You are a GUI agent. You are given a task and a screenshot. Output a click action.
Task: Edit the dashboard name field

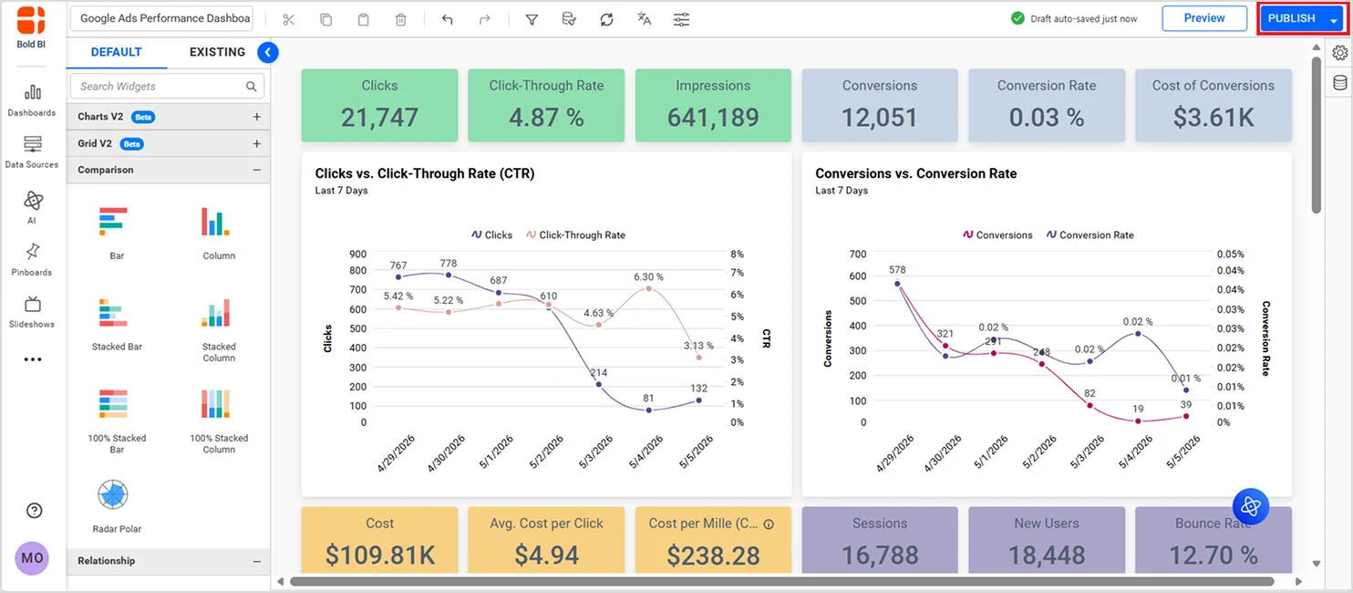pyautogui.click(x=163, y=18)
